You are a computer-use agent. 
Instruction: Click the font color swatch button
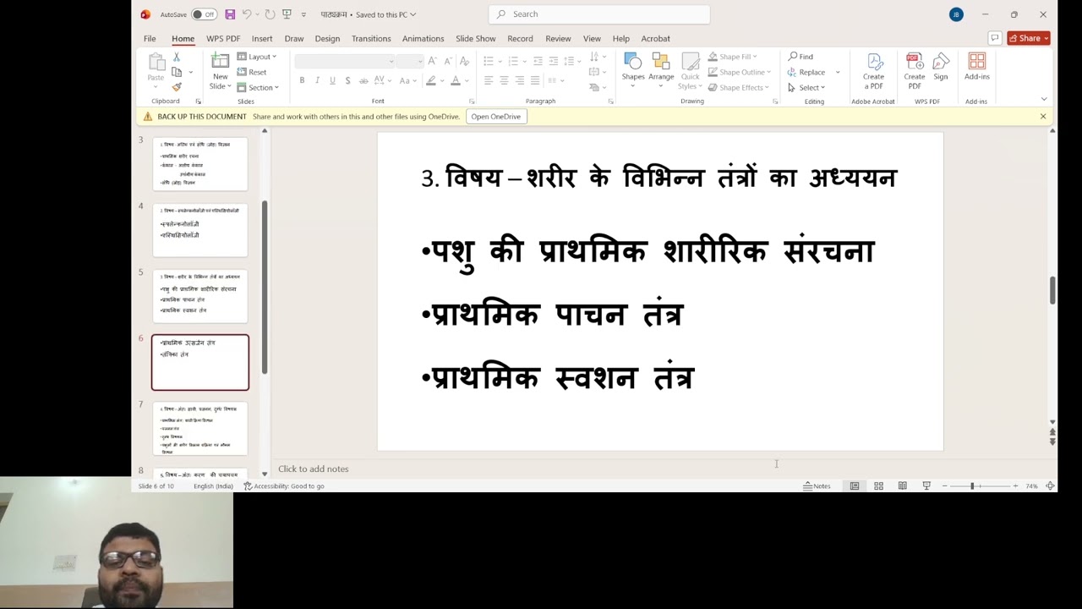[x=456, y=80]
